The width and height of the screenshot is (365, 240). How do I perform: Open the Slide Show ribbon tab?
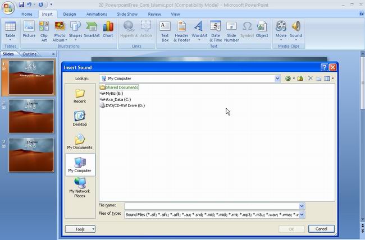coord(127,14)
